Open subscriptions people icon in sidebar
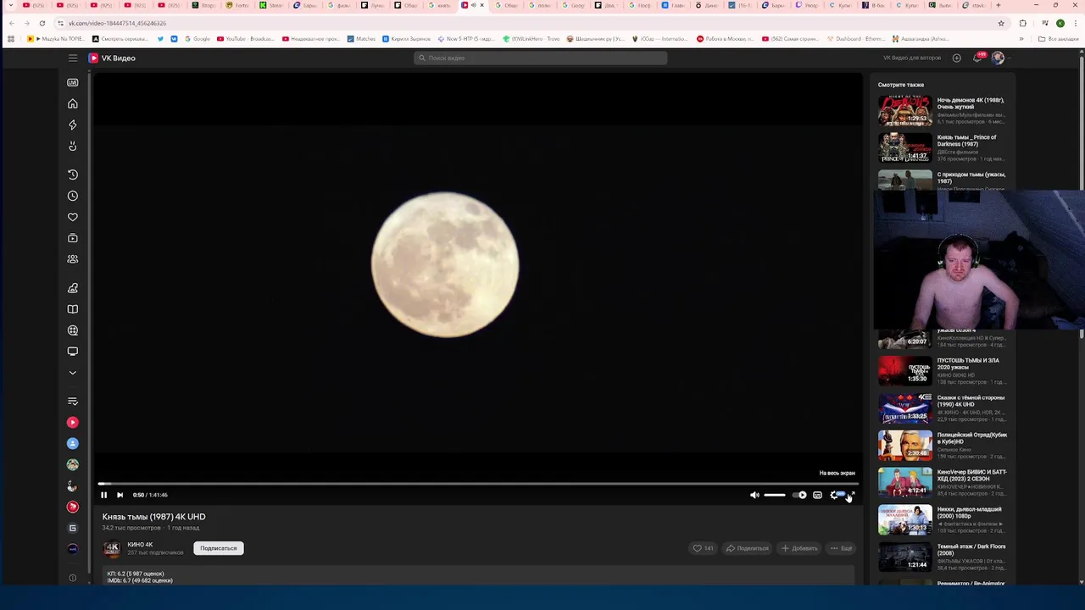Viewport: 1085px width, 610px height. point(73,259)
